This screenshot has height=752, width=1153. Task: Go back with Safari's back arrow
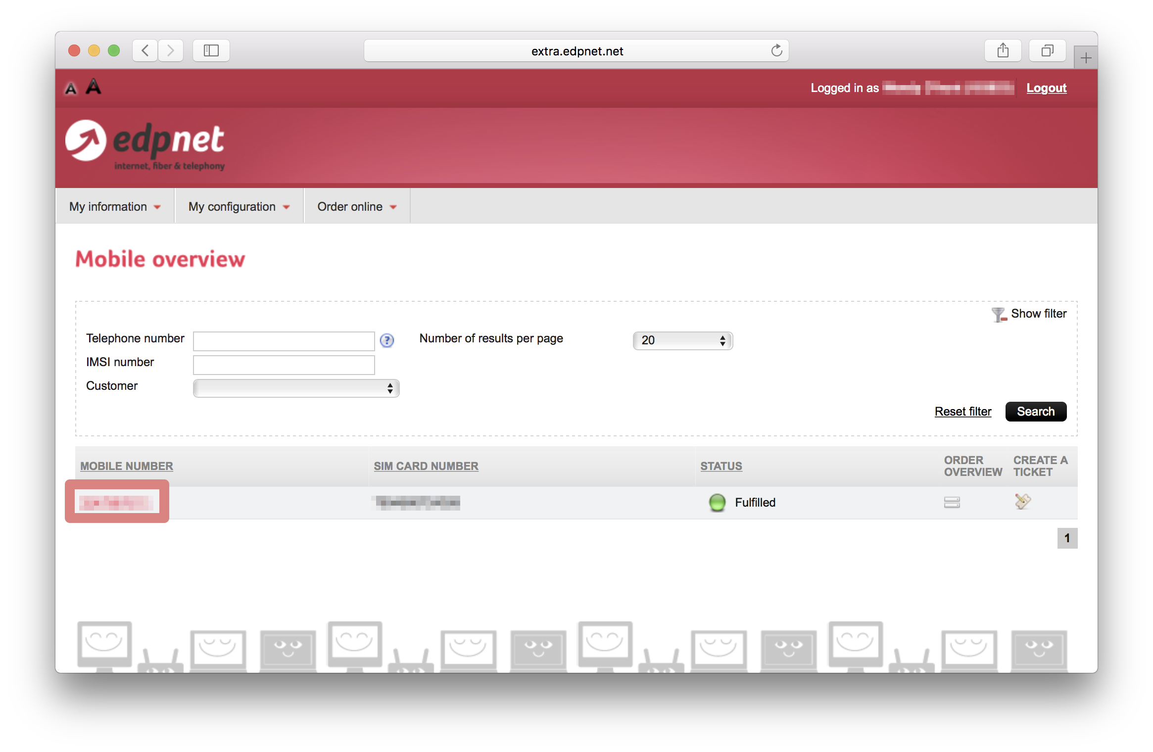tap(145, 50)
